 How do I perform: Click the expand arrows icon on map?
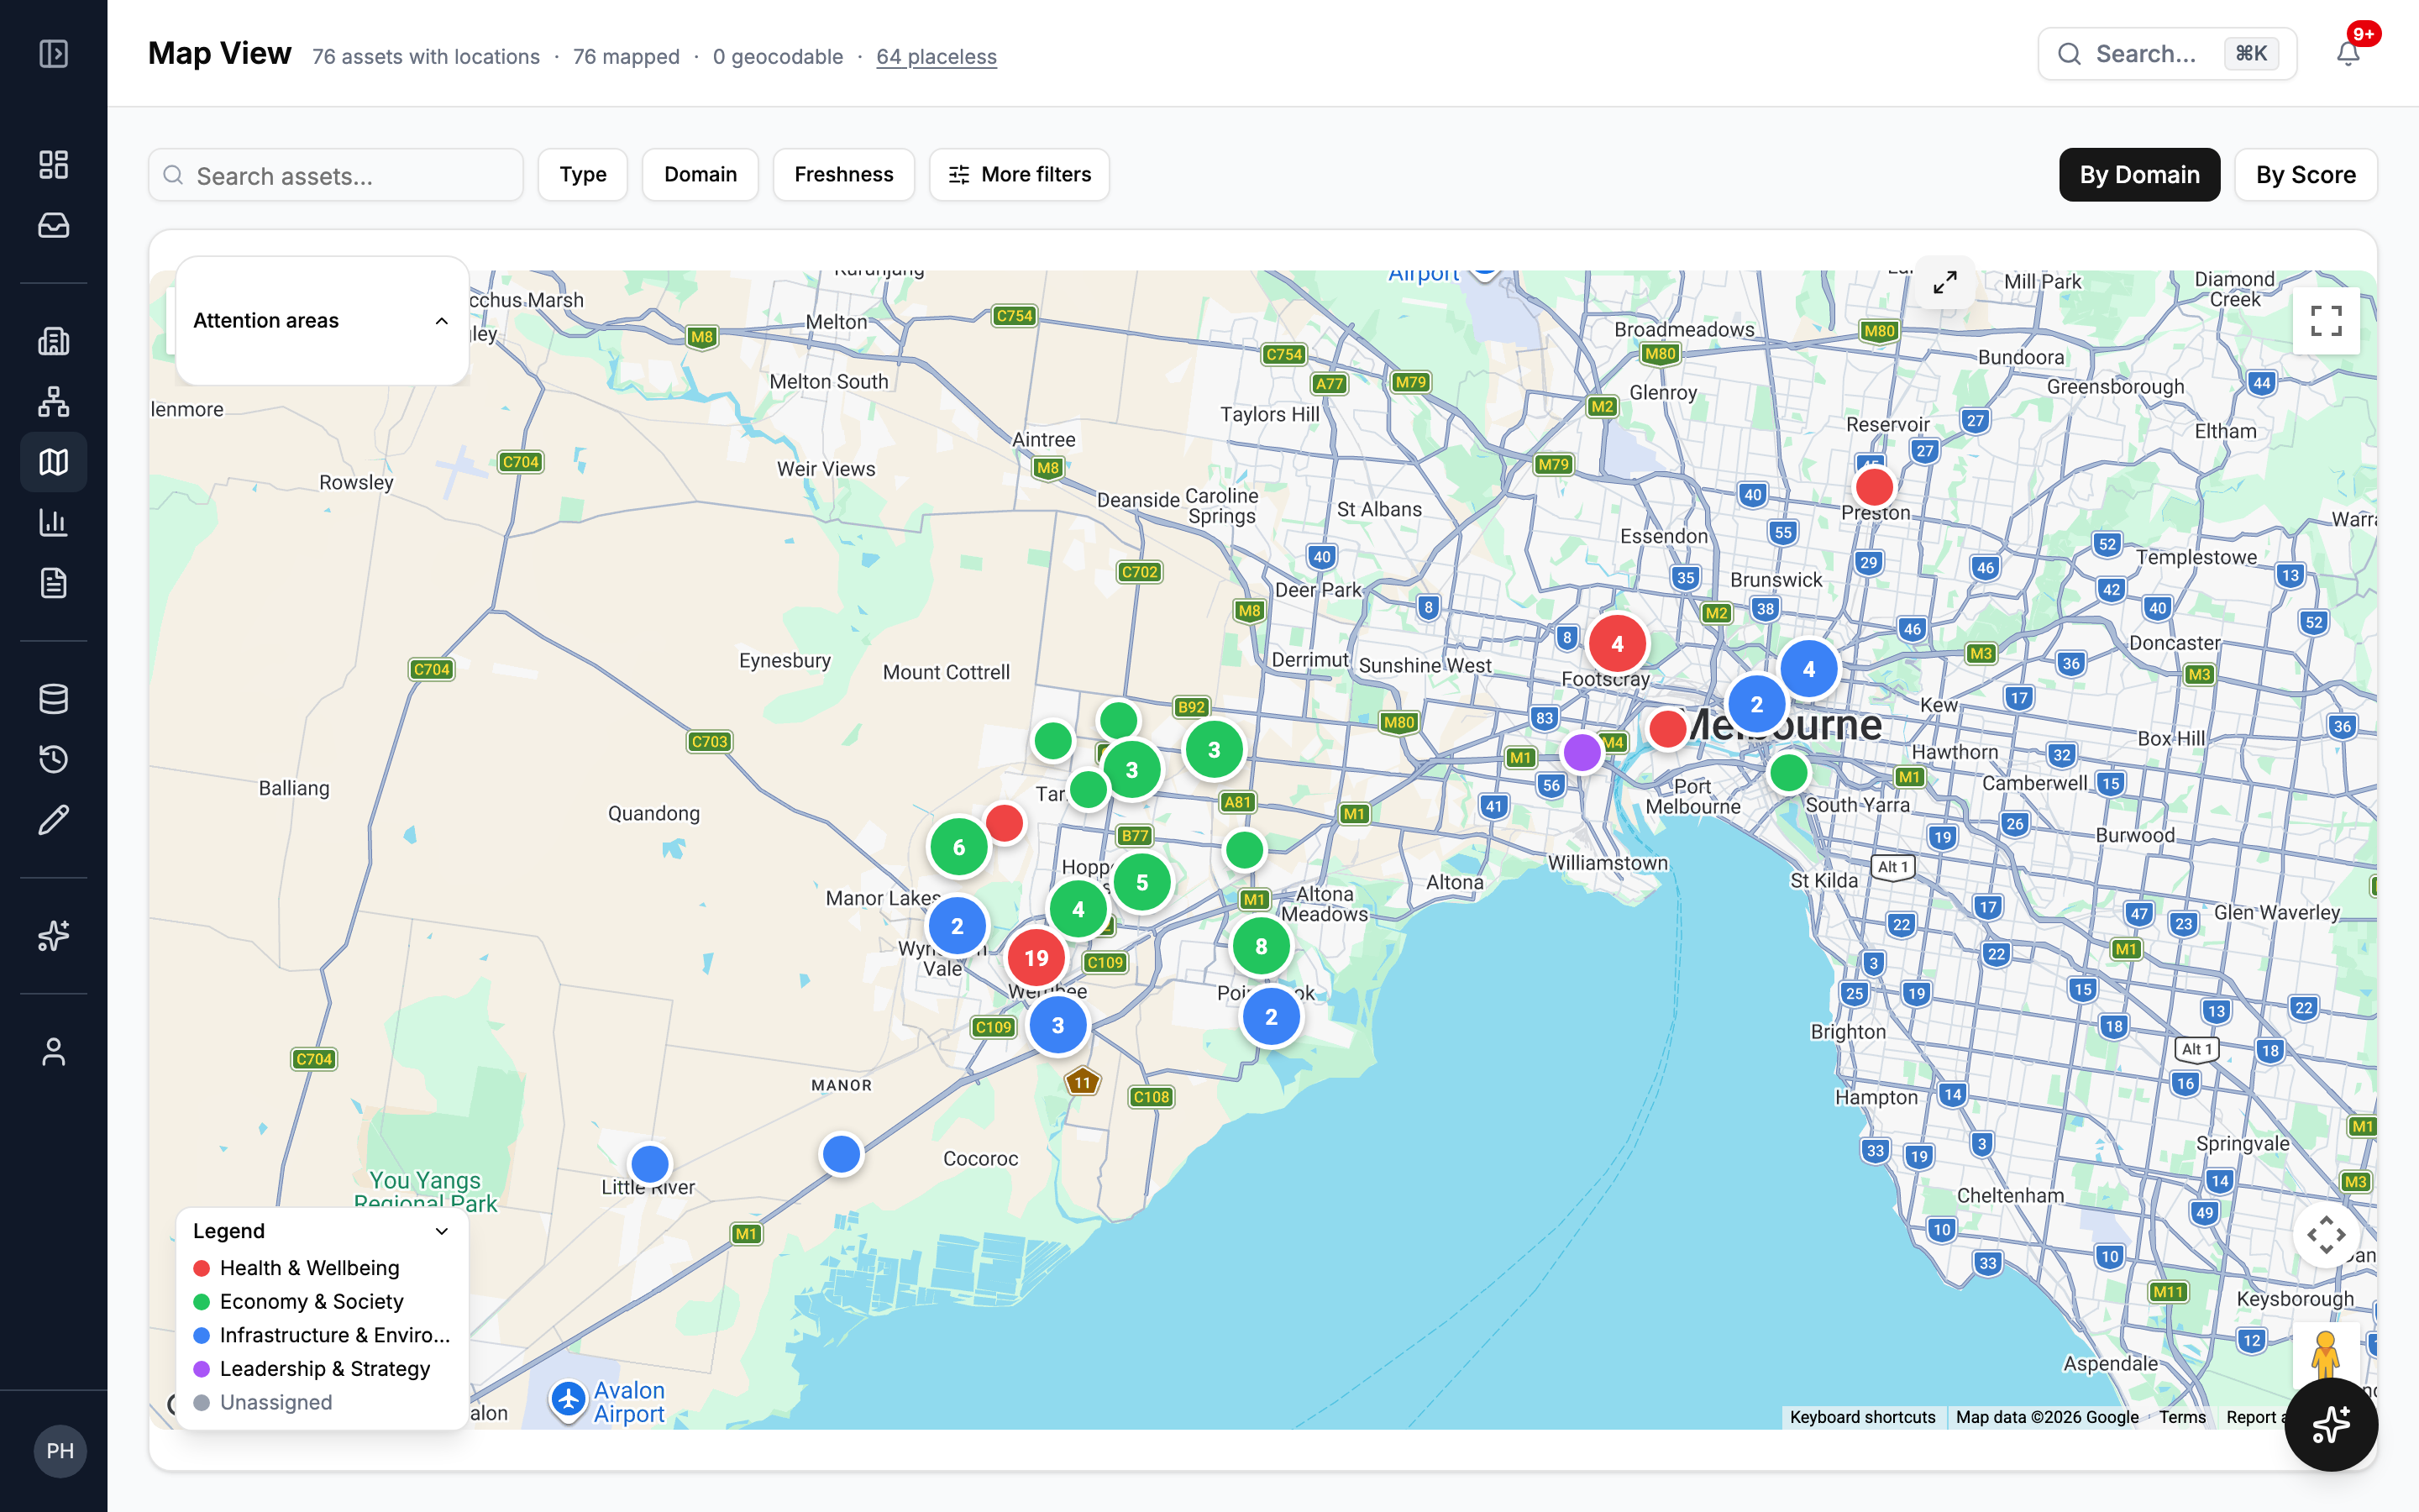(1944, 283)
